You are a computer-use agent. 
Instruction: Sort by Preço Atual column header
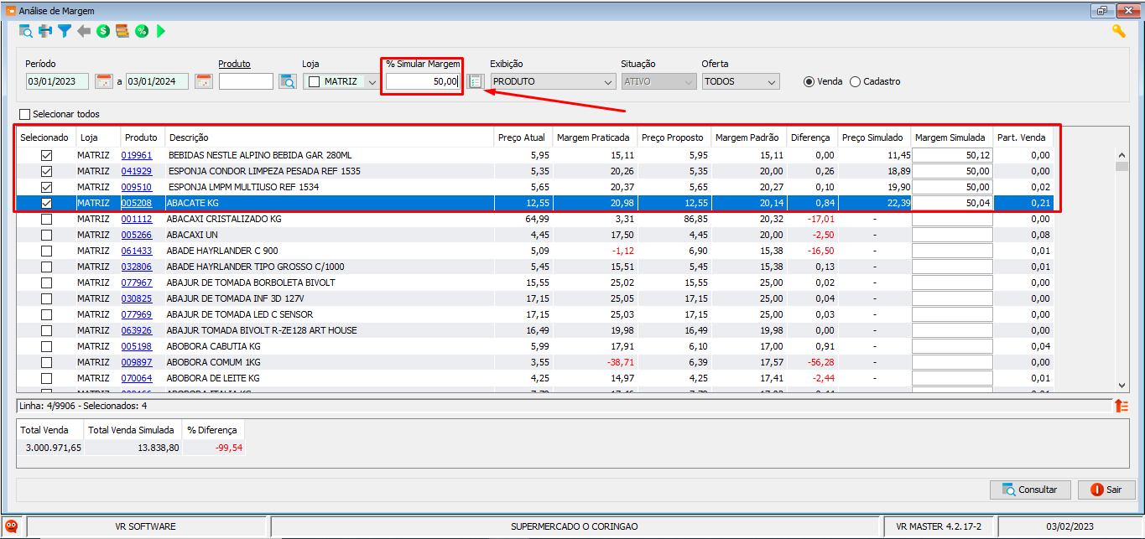coord(523,137)
